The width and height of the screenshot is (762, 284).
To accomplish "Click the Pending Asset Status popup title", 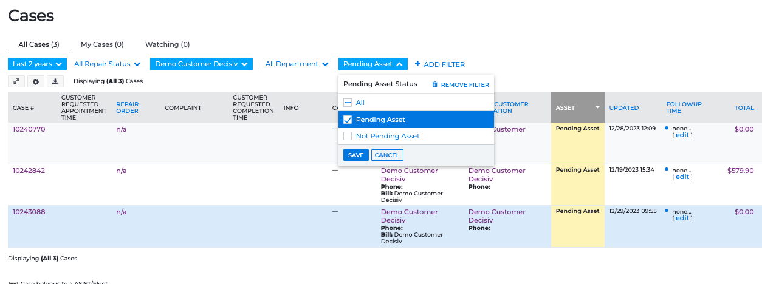I will 380,84.
